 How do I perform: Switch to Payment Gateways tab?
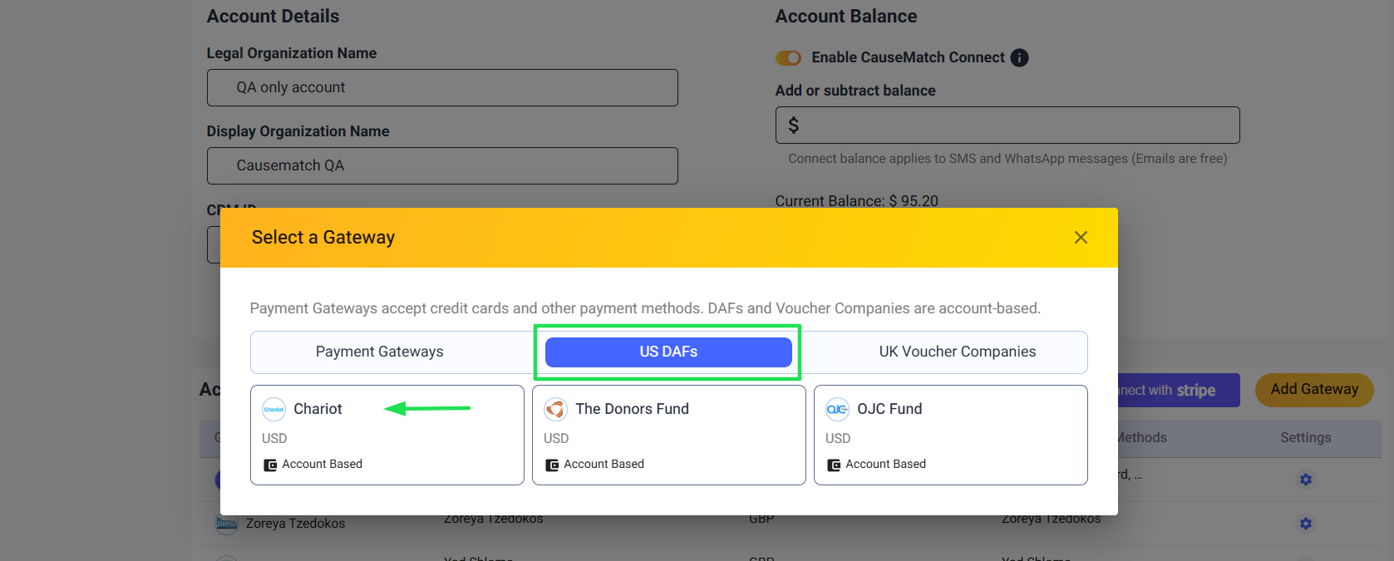[x=380, y=352]
